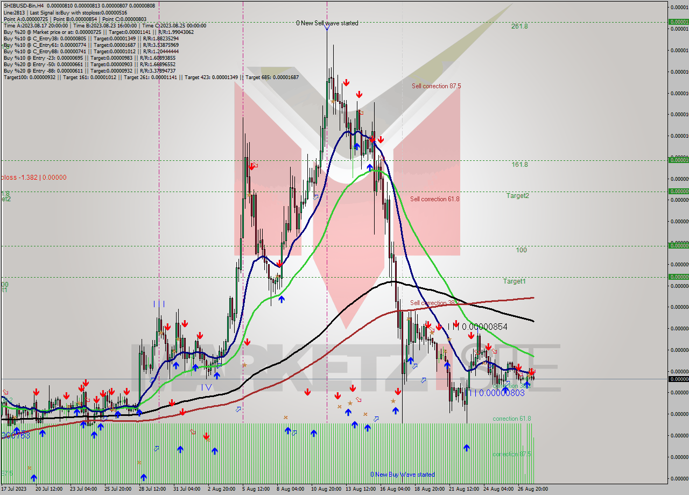Click the 'Sell correction 87.5' label
Image resolution: width=689 pixels, height=495 pixels.
[x=436, y=86]
